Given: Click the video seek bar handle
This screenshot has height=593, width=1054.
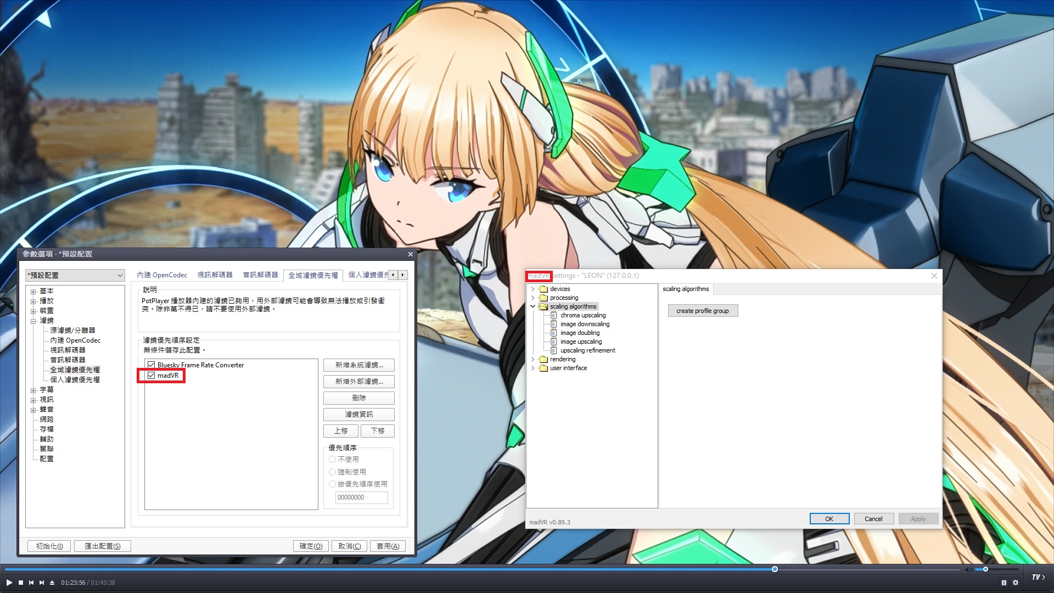Looking at the screenshot, I should pos(775,569).
